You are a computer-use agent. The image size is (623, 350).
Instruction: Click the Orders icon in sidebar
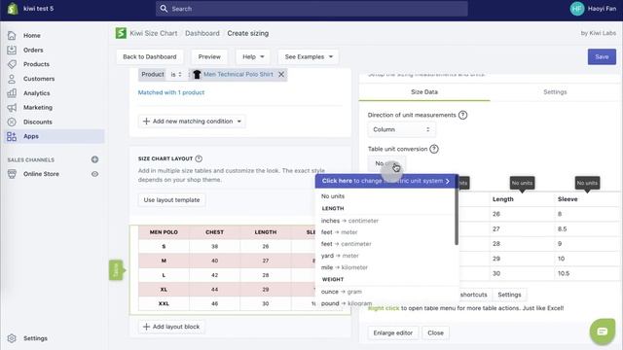tap(12, 50)
